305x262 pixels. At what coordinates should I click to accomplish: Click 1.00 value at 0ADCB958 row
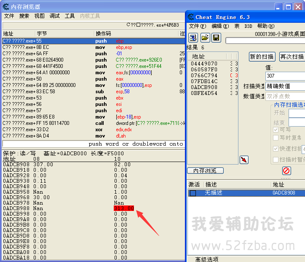pos(120,192)
